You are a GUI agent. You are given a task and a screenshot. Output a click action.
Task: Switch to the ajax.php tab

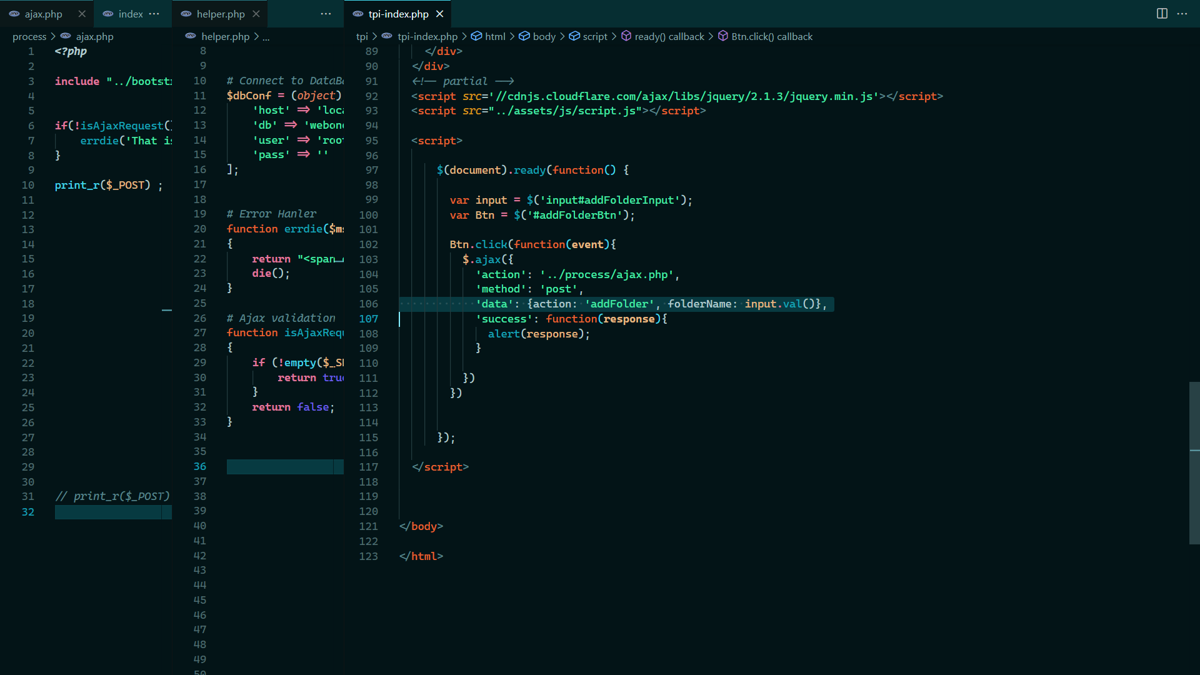(x=44, y=14)
